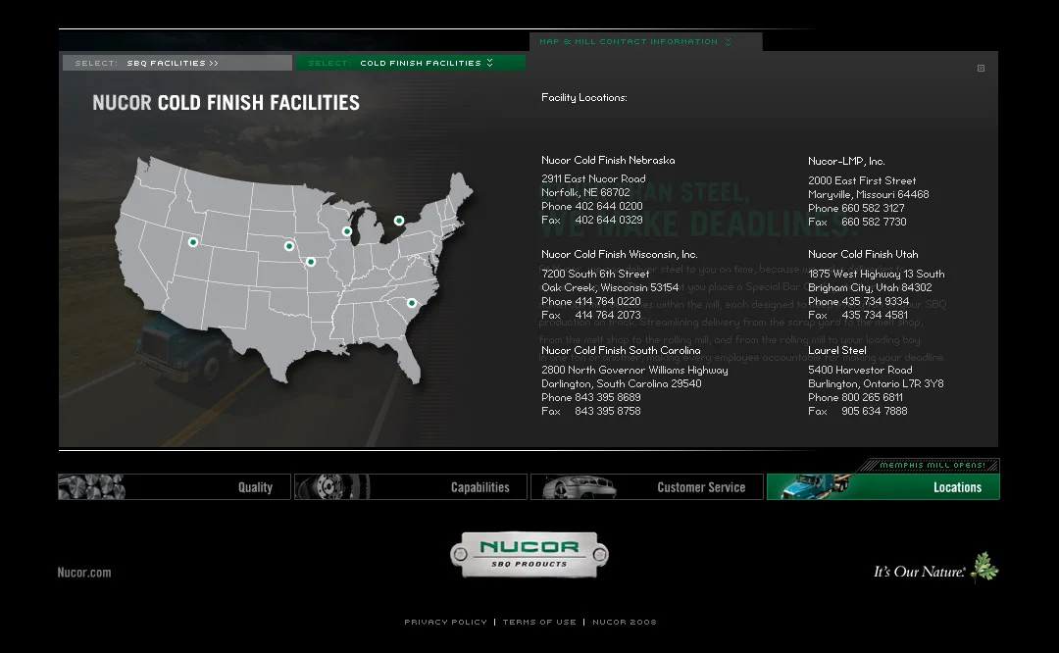Click Laurel Steel phone 800 265 6811
This screenshot has width=1059, height=653.
point(872,397)
